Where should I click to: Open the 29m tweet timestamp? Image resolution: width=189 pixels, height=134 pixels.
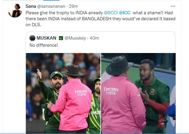[73, 6]
